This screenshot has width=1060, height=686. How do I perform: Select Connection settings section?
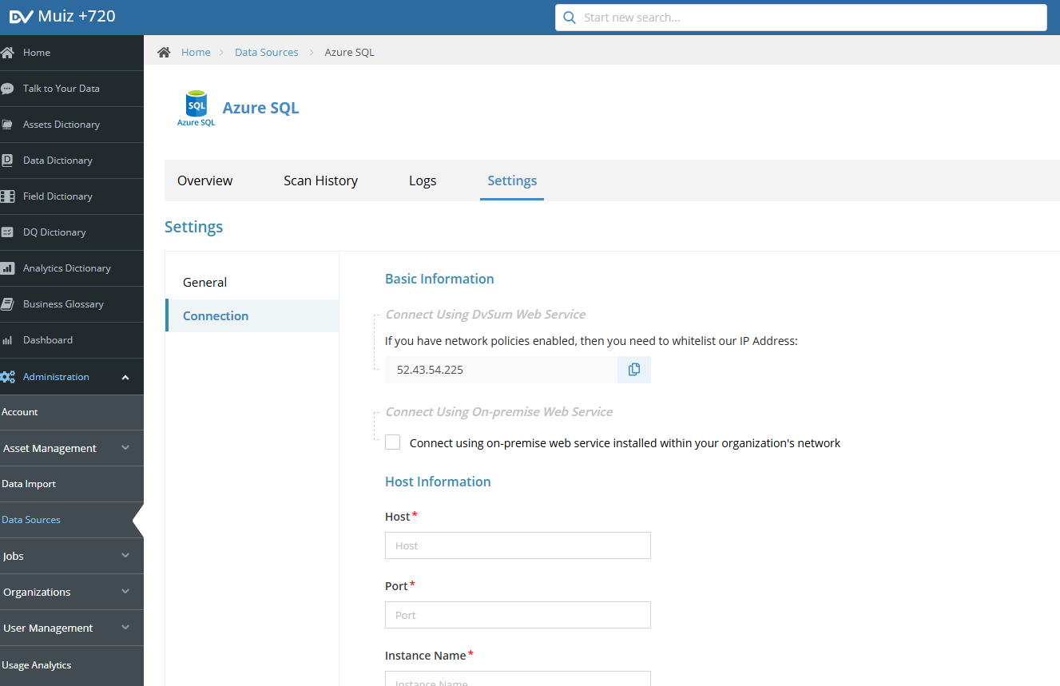coord(252,315)
